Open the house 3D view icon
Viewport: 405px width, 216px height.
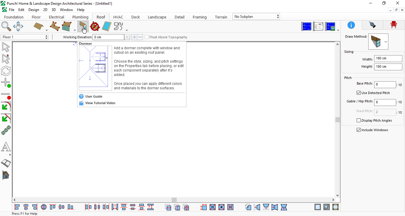coord(6,175)
